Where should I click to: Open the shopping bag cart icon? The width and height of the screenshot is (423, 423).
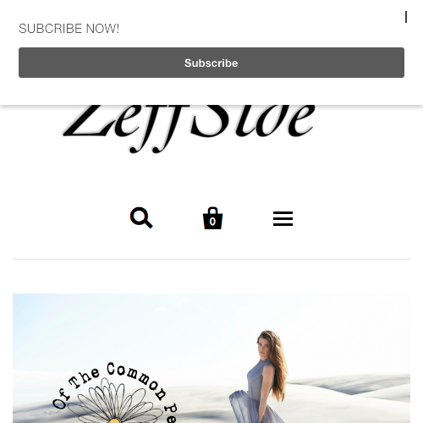(212, 218)
